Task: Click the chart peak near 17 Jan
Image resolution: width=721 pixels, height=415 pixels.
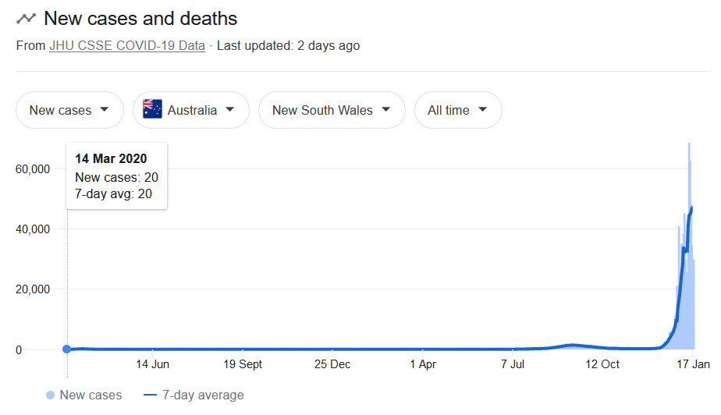Action: click(x=689, y=144)
